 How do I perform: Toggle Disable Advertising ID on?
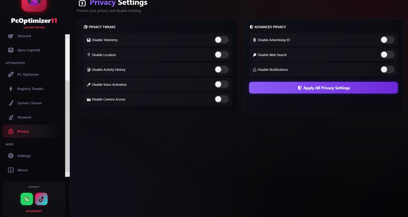point(387,40)
